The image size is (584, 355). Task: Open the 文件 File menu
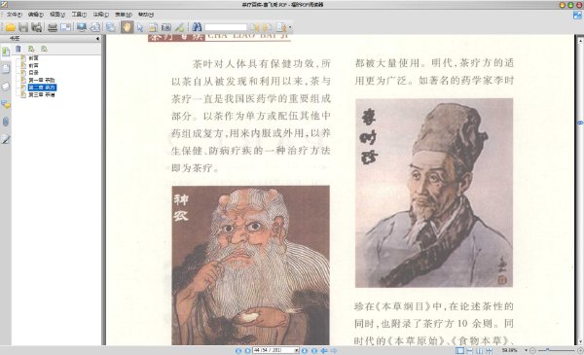[15, 15]
